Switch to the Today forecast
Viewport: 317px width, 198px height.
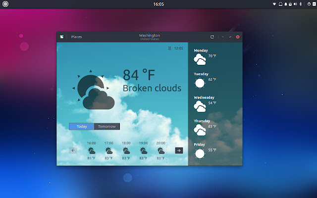tap(82, 127)
